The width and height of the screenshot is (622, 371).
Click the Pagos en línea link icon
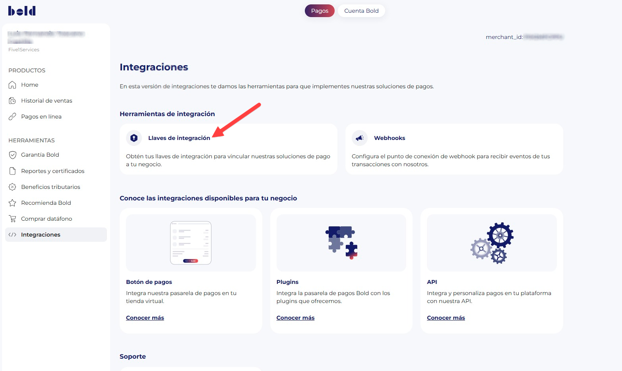(x=12, y=117)
